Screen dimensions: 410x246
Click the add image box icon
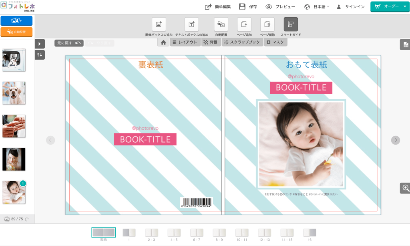coord(159,24)
